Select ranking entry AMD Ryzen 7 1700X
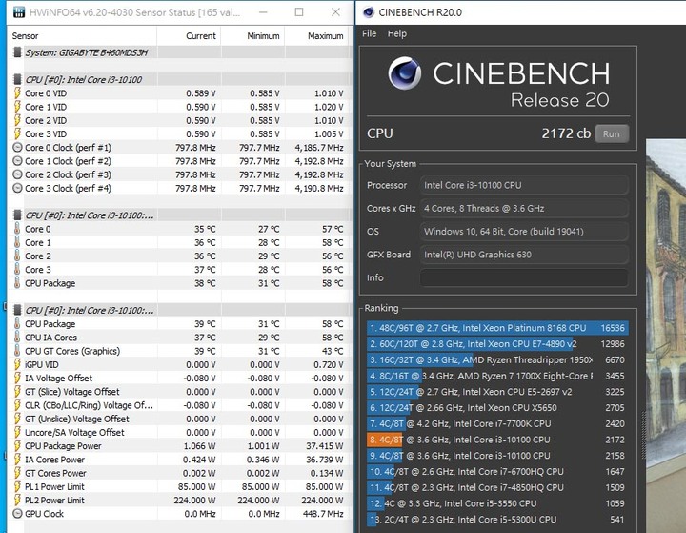The image size is (686, 533). (497, 376)
